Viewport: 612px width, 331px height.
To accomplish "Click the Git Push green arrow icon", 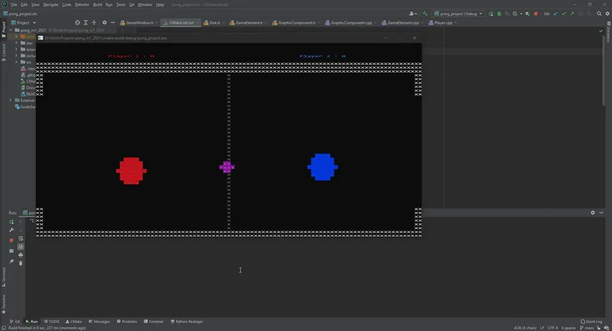I will point(571,14).
